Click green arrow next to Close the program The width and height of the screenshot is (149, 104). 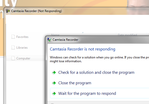coord(54,83)
